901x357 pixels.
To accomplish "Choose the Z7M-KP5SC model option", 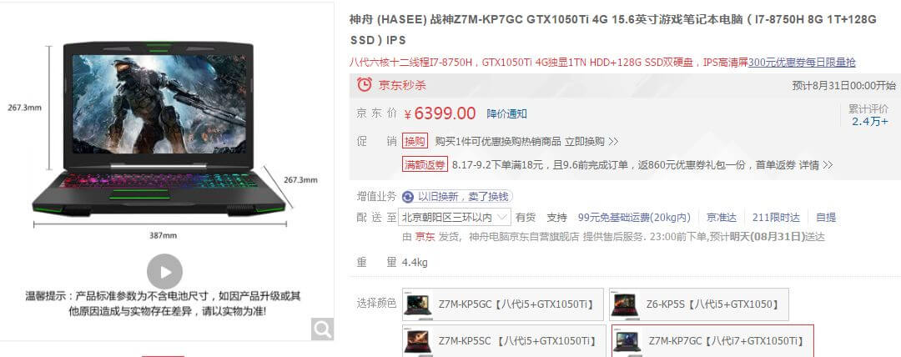I will click(504, 341).
